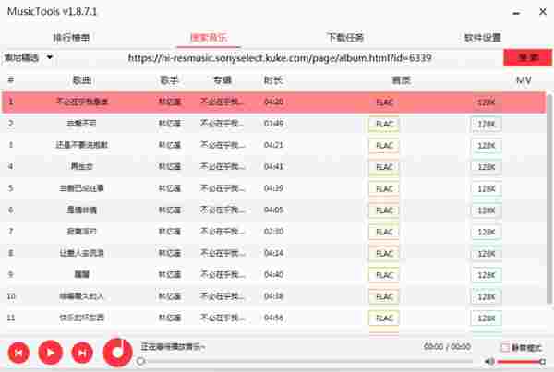Image resolution: width=554 pixels, height=372 pixels.
Task: Enable the silent mode checkbox
Action: coord(505,348)
